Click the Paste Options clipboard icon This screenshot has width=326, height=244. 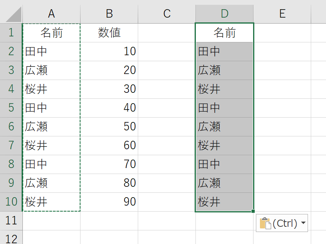point(265,223)
